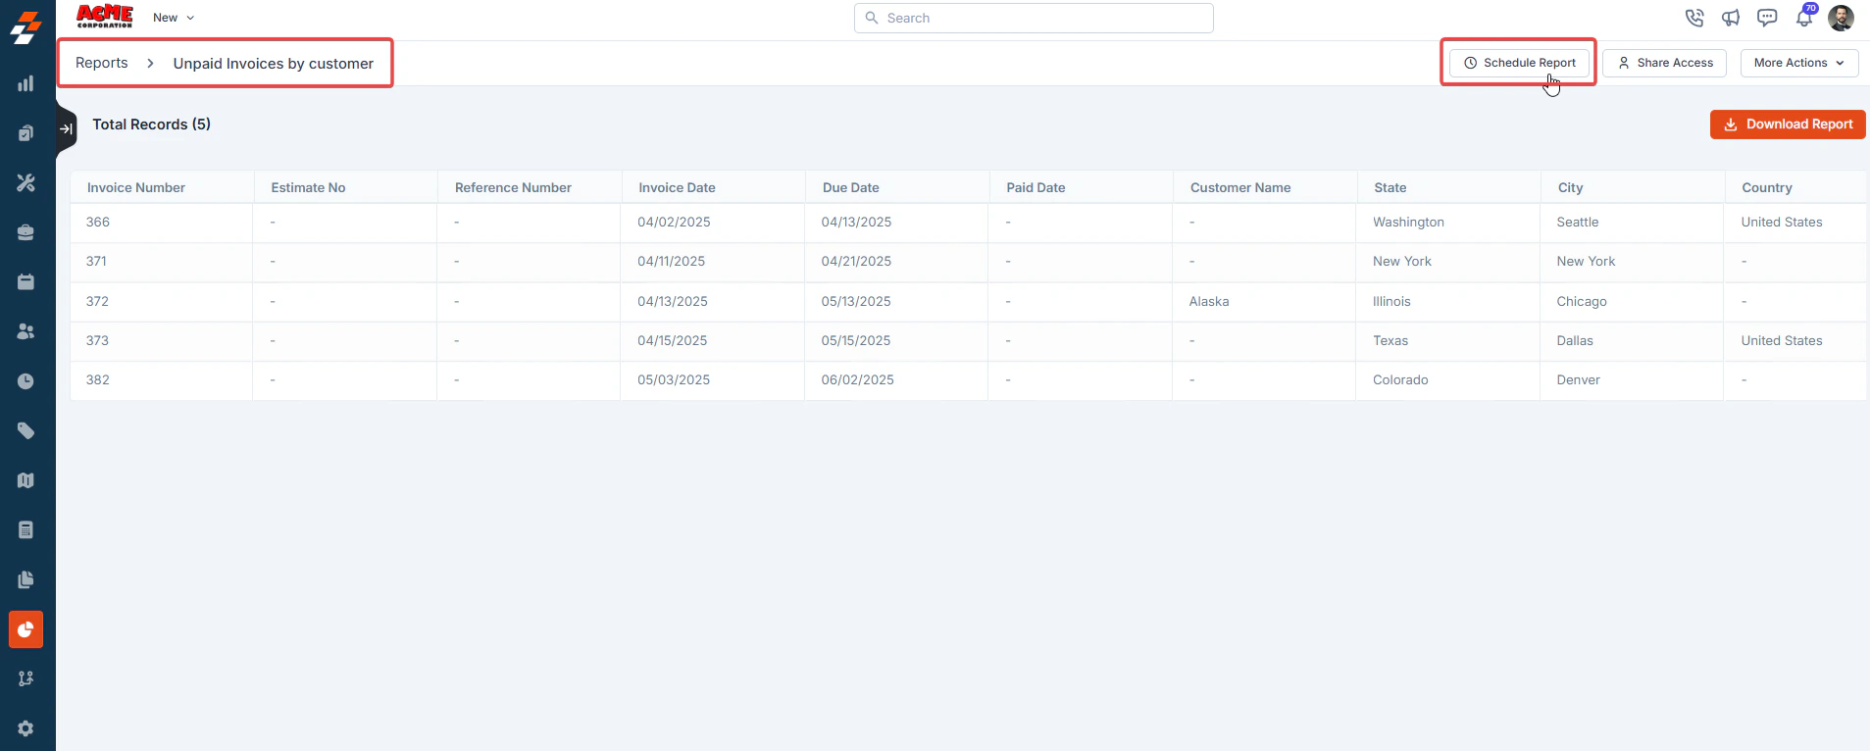Select the highlighted pie chart reports icon

[x=25, y=629]
